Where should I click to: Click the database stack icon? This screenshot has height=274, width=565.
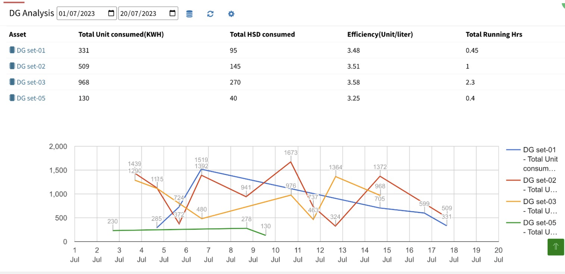tap(189, 14)
